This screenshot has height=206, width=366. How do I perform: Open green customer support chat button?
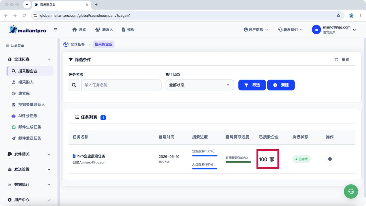click(351, 192)
